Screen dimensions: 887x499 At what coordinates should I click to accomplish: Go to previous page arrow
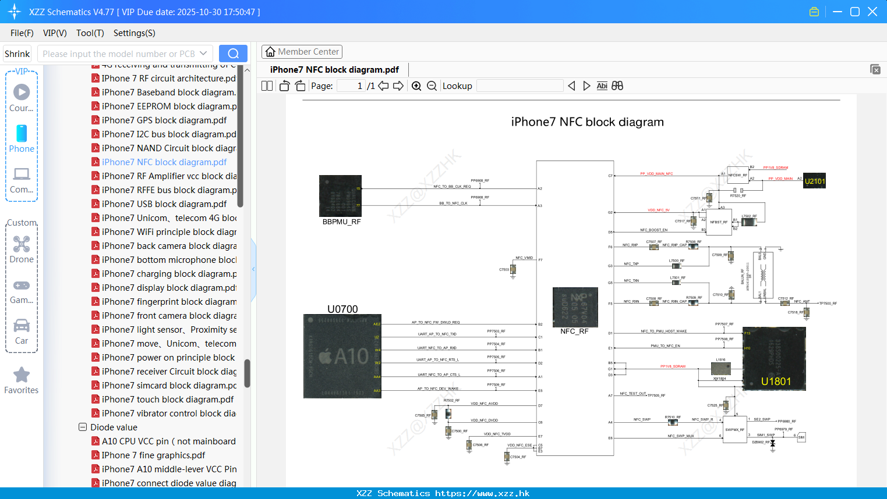(x=383, y=86)
